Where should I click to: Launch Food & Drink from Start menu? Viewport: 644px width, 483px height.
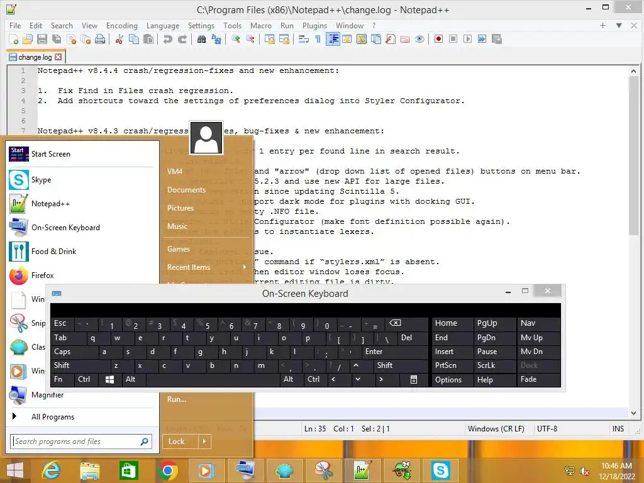click(x=82, y=252)
